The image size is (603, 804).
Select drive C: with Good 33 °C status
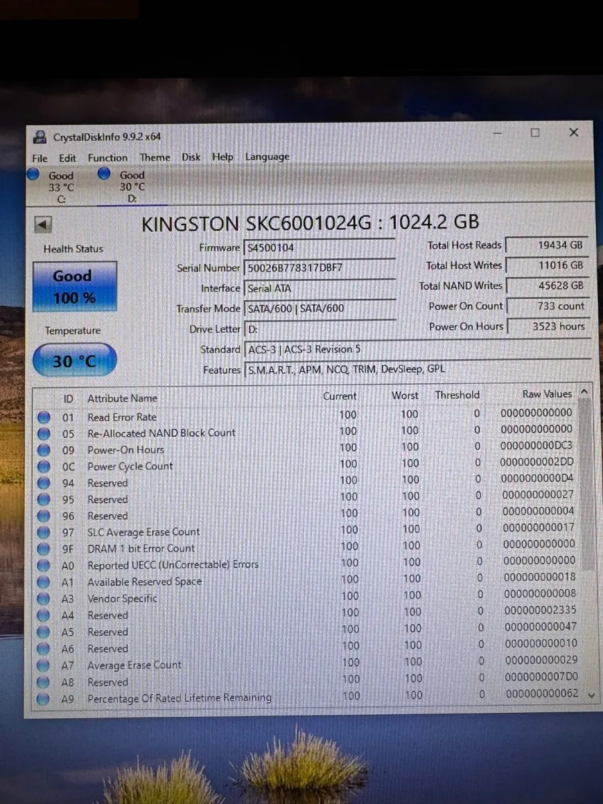54,186
